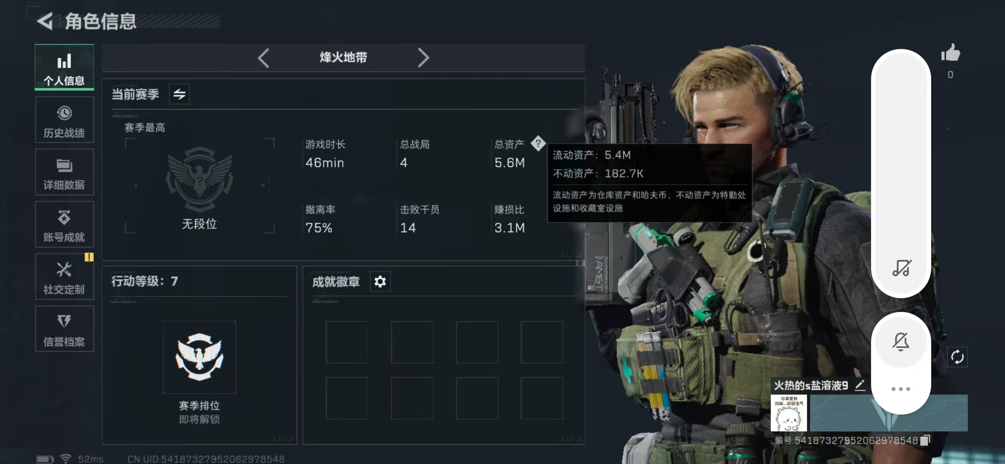Open the 信誉档案 reputation file section
The height and width of the screenshot is (464, 1005).
(x=64, y=329)
